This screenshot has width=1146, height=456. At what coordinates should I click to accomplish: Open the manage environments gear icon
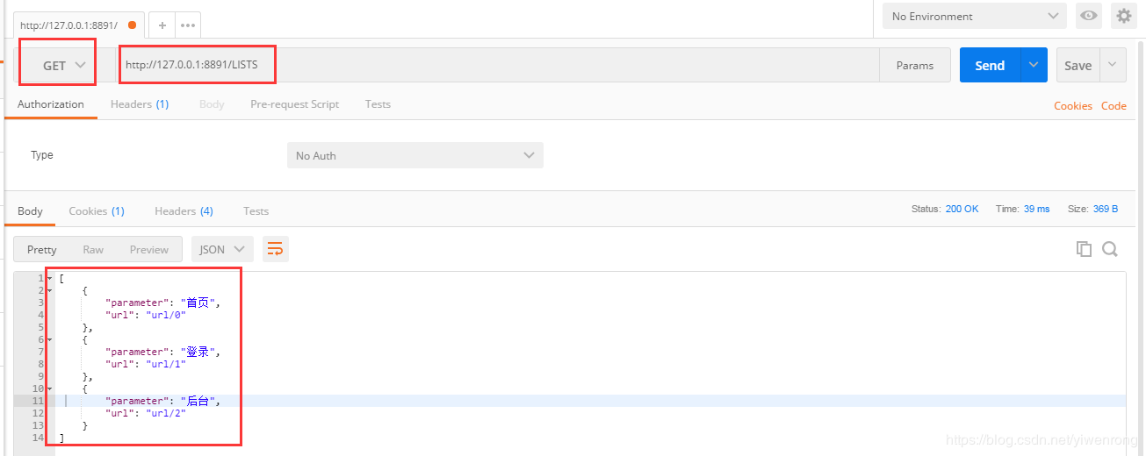point(1124,16)
